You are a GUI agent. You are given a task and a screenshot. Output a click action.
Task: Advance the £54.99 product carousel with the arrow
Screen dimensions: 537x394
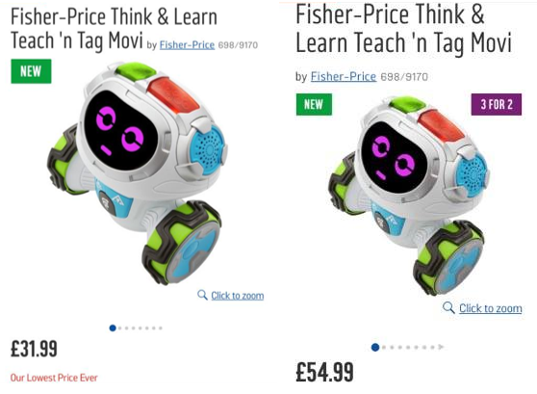(441, 347)
